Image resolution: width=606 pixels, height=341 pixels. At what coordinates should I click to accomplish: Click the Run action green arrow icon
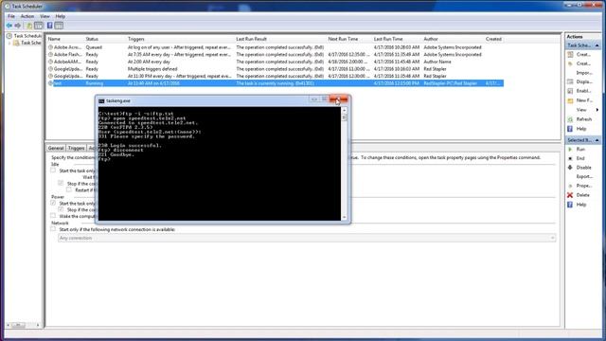click(570, 150)
